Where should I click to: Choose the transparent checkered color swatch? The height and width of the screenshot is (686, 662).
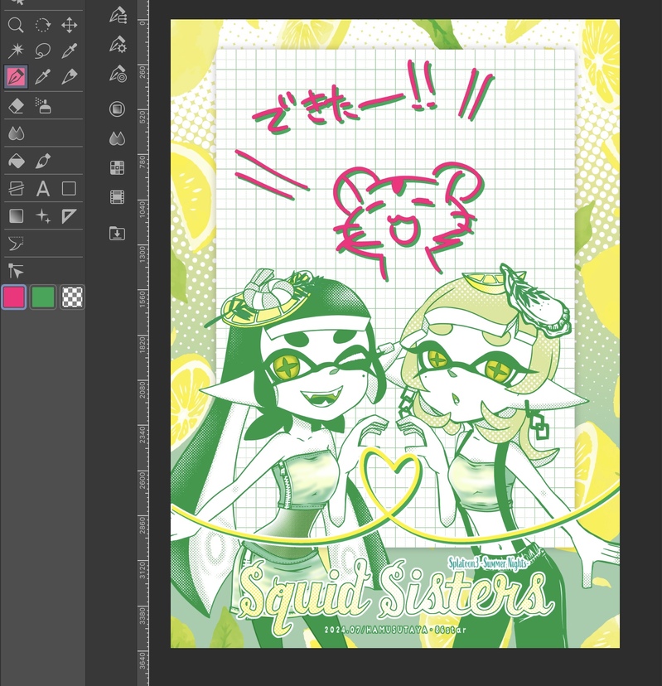pos(72,297)
